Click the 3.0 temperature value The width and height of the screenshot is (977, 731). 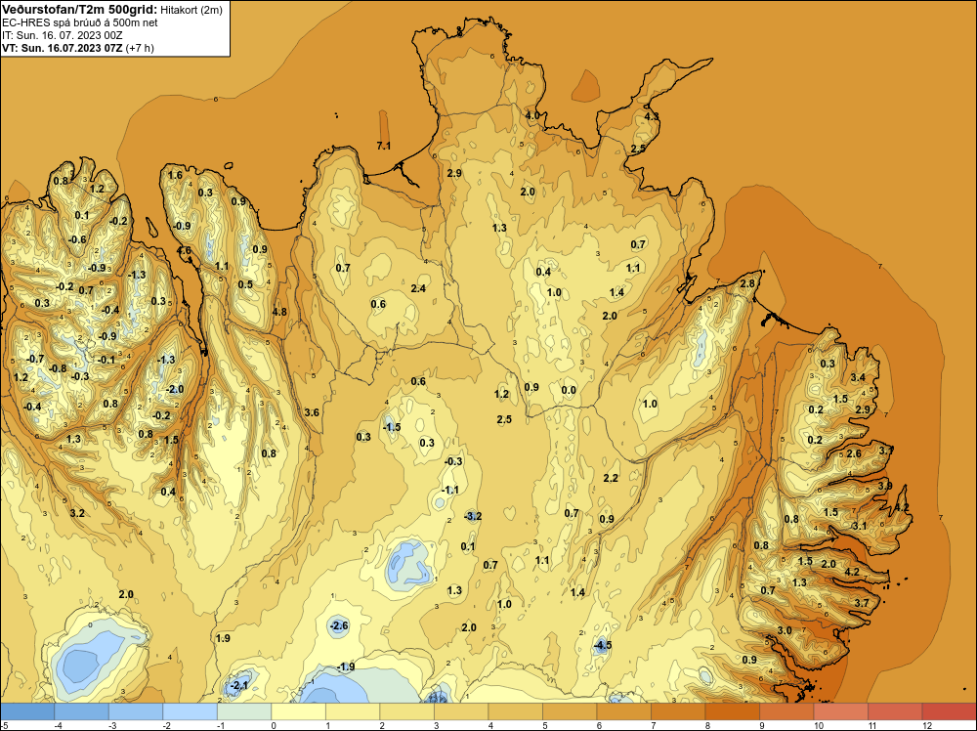[x=785, y=630]
